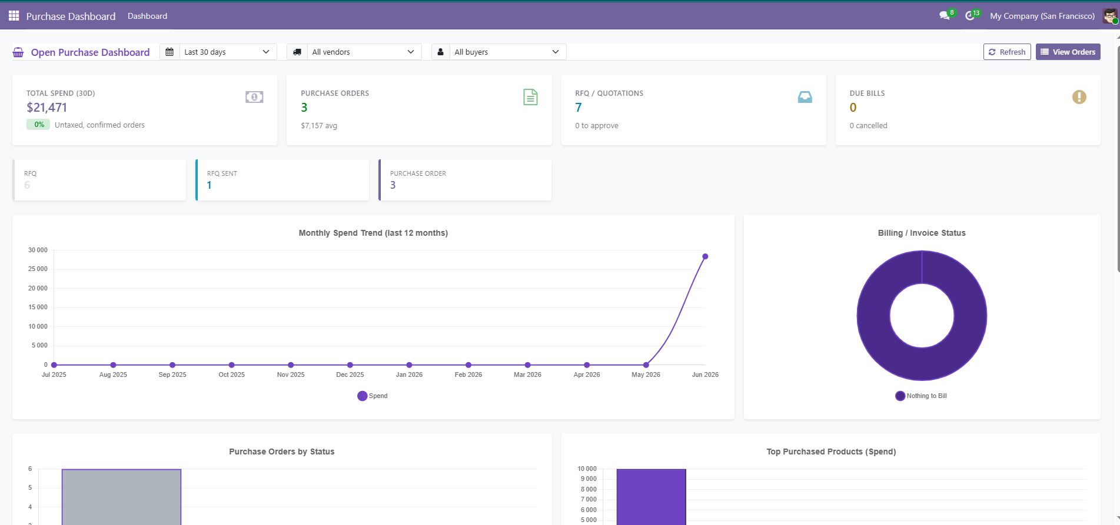Click the Jun 2026 data point on spend chart
The width and height of the screenshot is (1120, 525).
[705, 256]
